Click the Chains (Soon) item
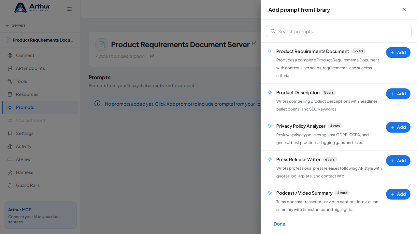Screen dimensions: 417x234 coord(40,120)
